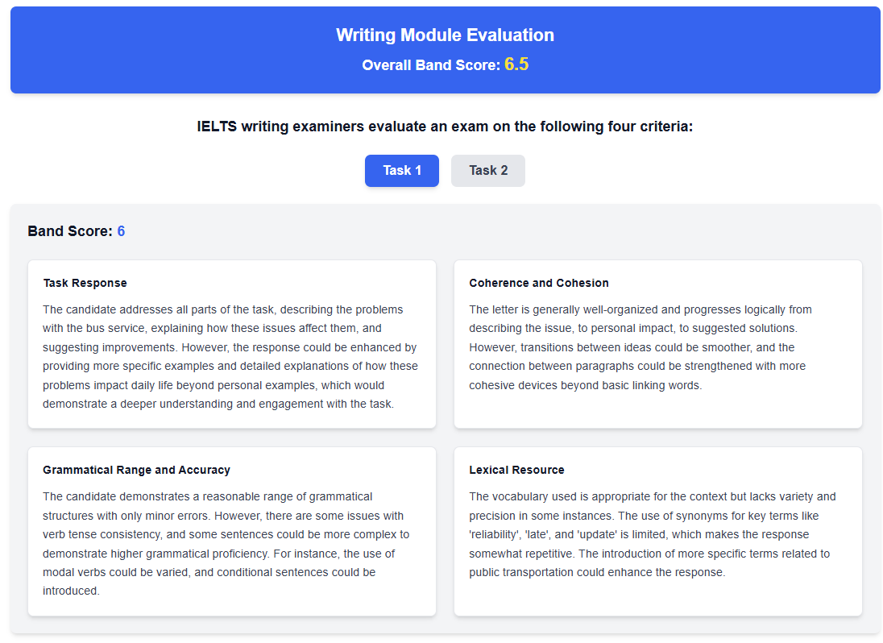Click the Lexical Resource card heading
Viewport: 883px width, 643px height.
coord(516,470)
